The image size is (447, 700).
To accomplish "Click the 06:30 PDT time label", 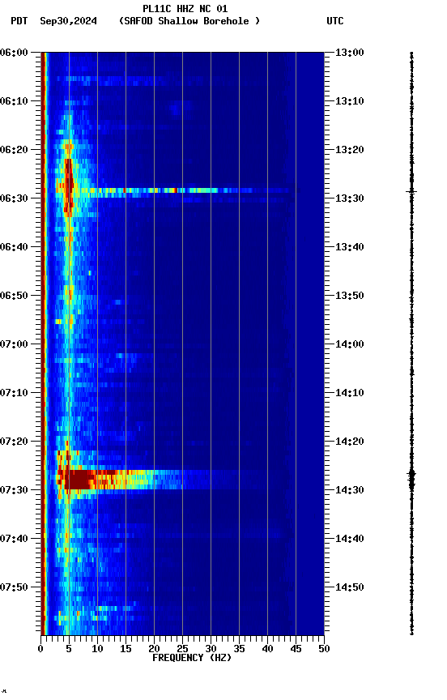I will (14, 198).
